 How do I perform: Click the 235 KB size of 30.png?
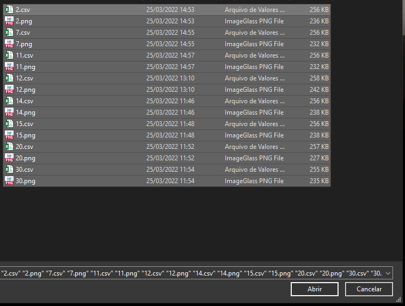(x=319, y=181)
